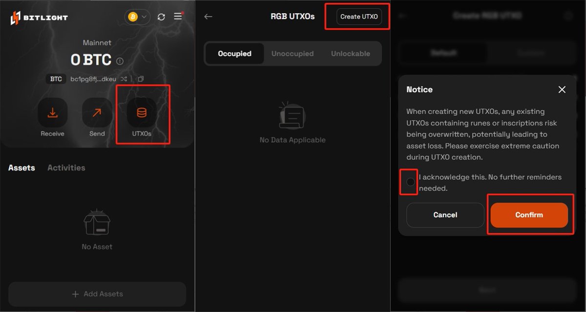
Task: Click the address bc1pg8fj...dkeu
Action: tap(93, 79)
